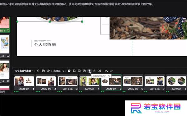This screenshot has width=187, height=116.
Task: Click the ruler icon in toolbar
Action: 48,71
